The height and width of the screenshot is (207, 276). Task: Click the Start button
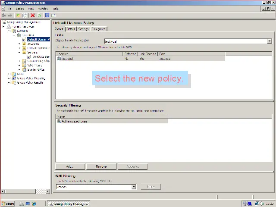pyautogui.click(x=8, y=204)
